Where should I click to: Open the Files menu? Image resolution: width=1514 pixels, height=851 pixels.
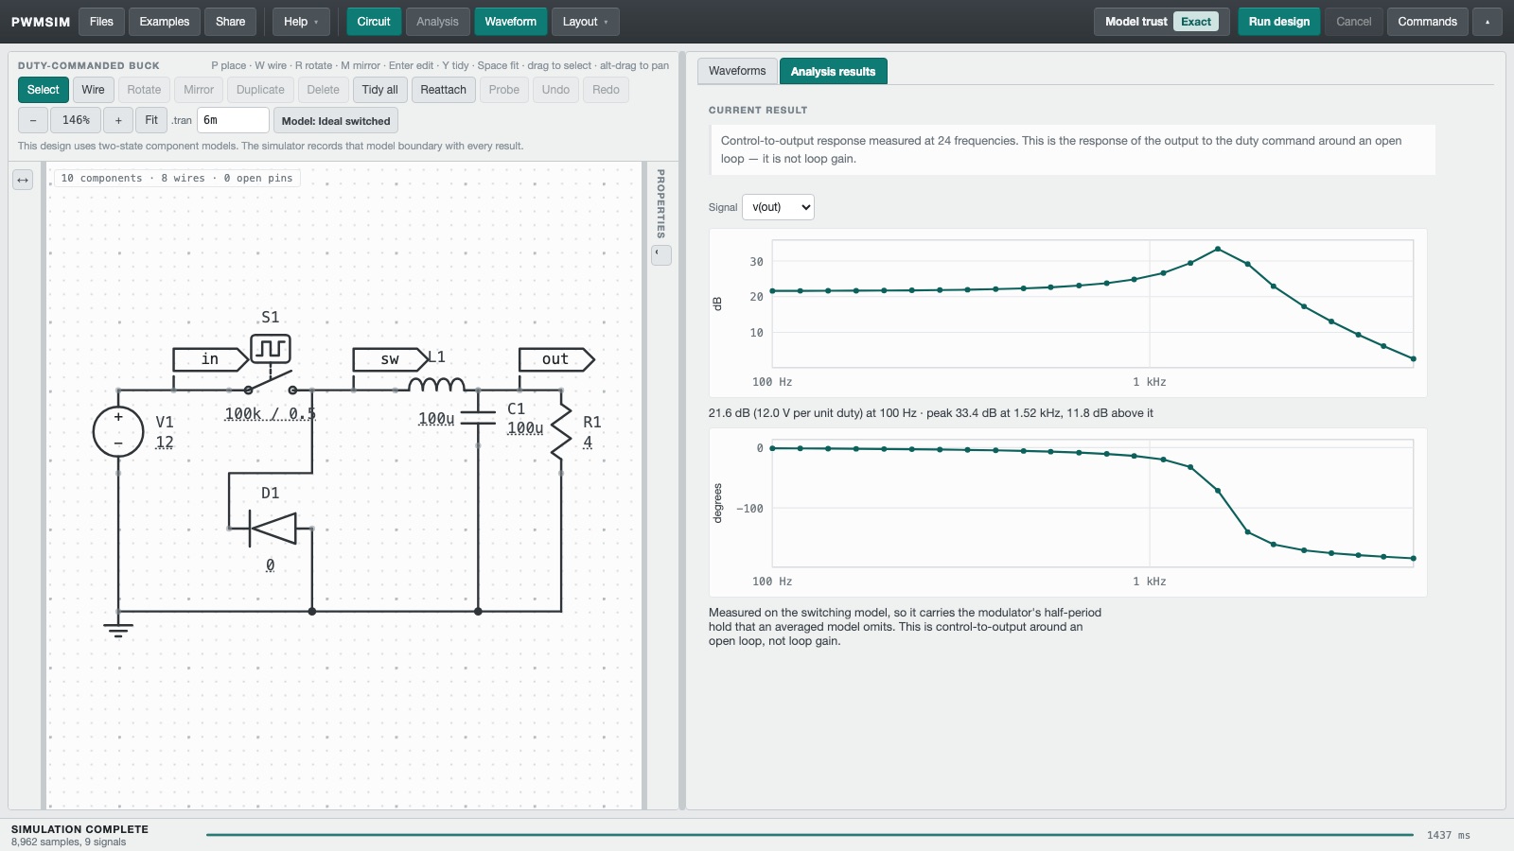101,22
